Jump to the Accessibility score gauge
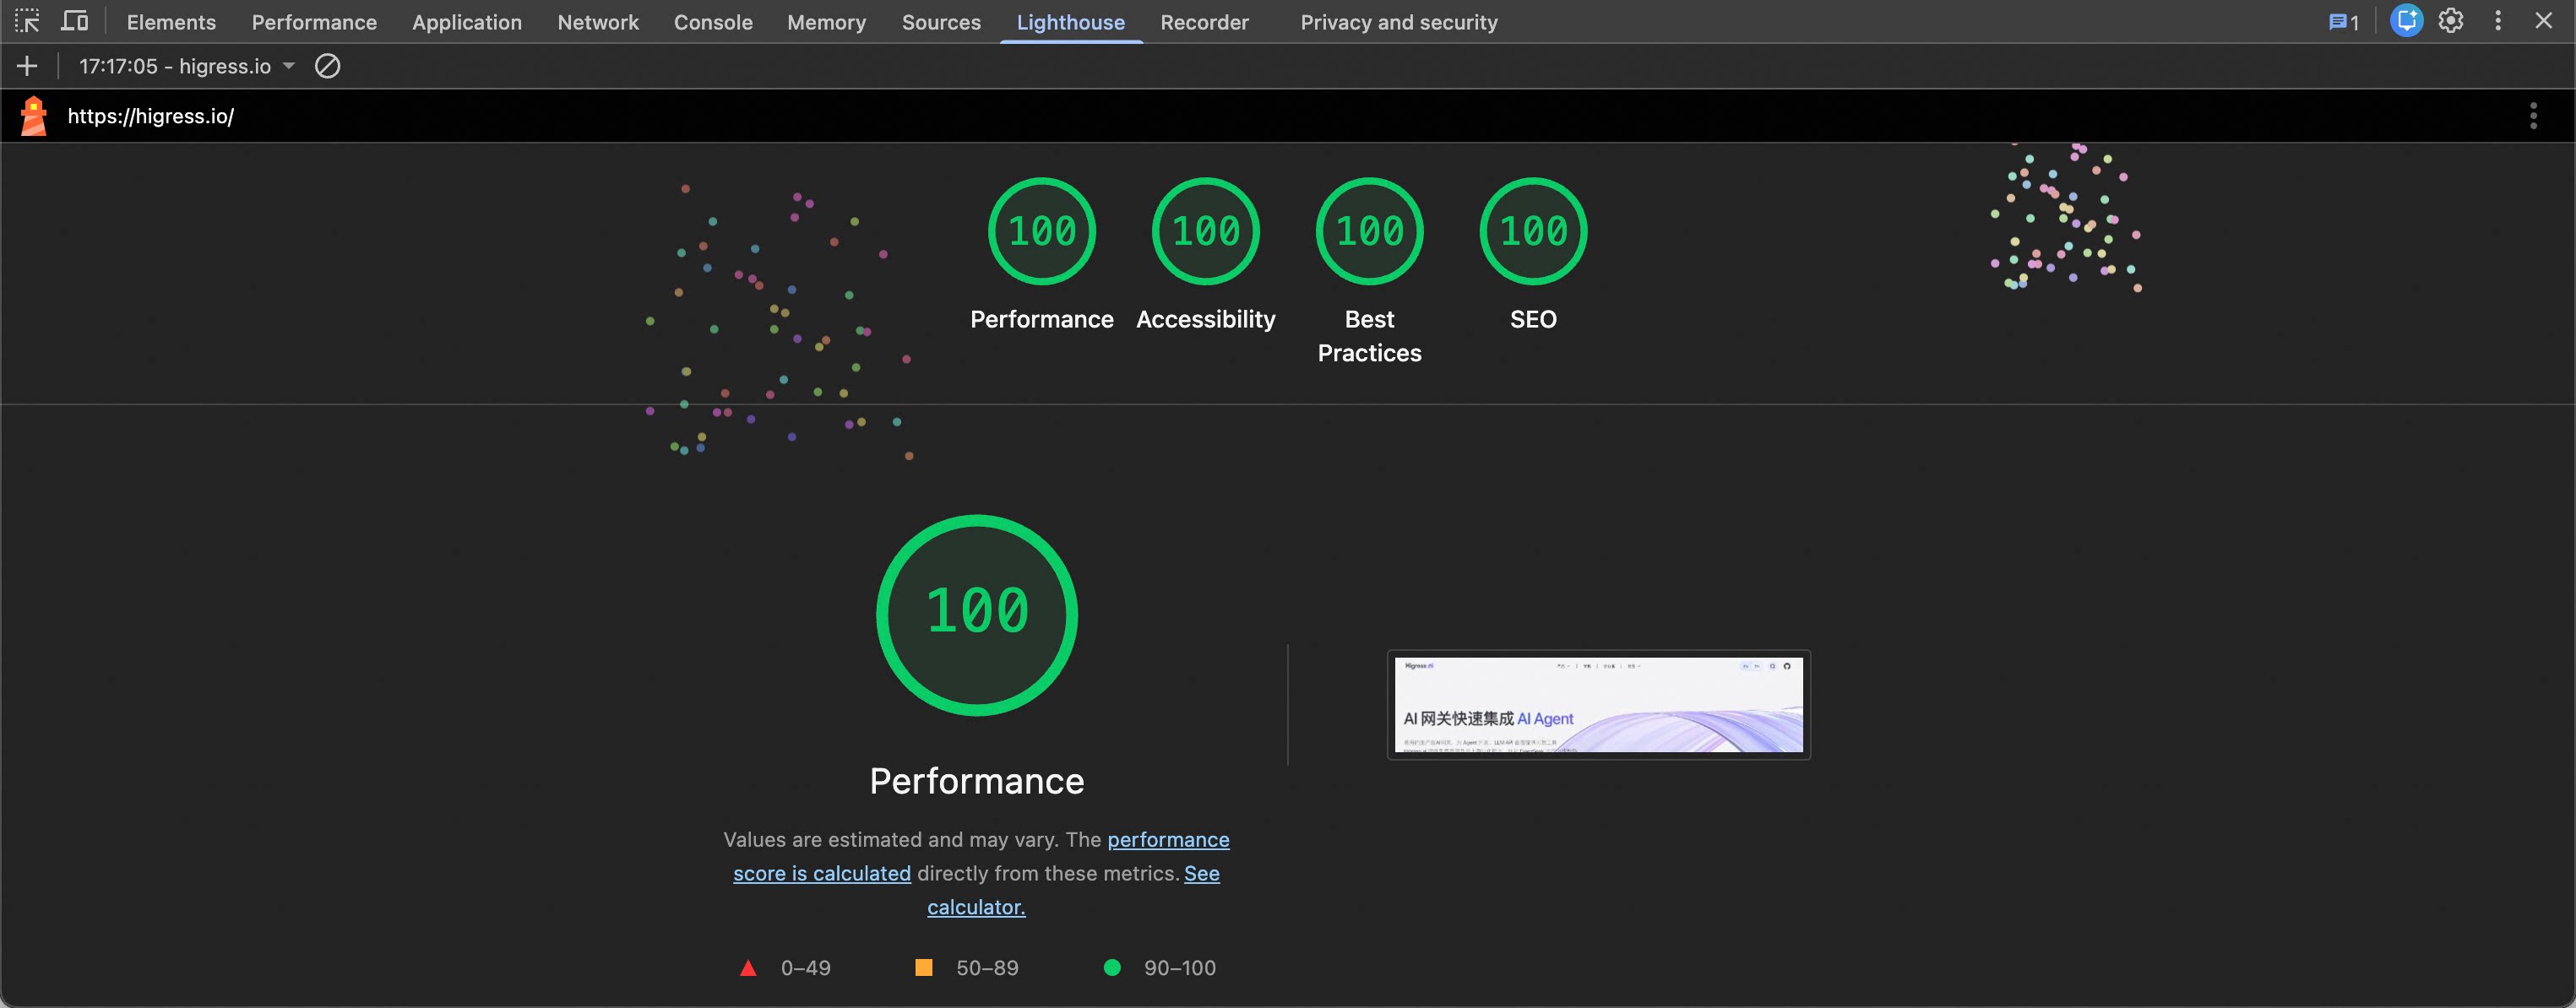 (1205, 232)
